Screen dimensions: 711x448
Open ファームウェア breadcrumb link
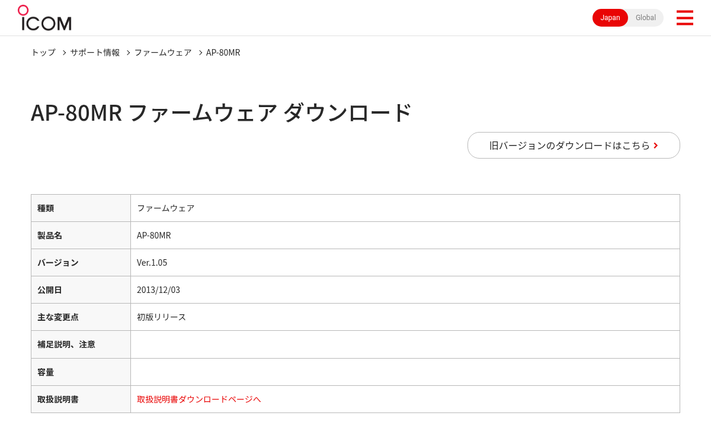(163, 52)
